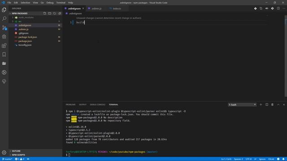
Task: Switch to the DEBUG CONSOLE panel tab
Action: point(98,105)
